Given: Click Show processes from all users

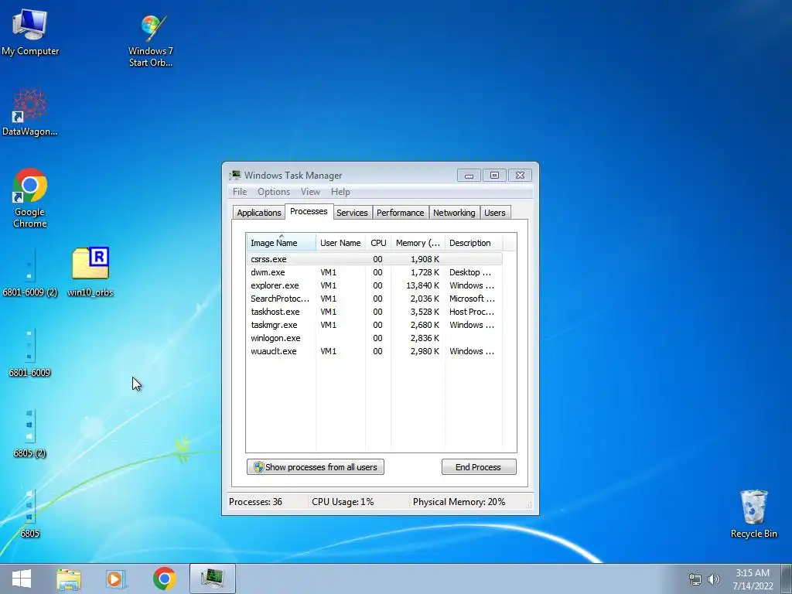Looking at the screenshot, I should [x=316, y=466].
